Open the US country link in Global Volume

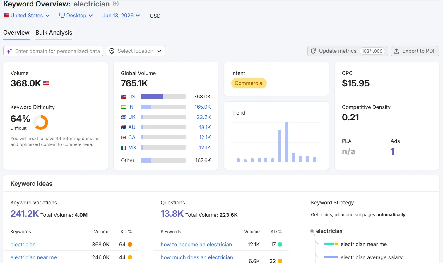click(132, 97)
